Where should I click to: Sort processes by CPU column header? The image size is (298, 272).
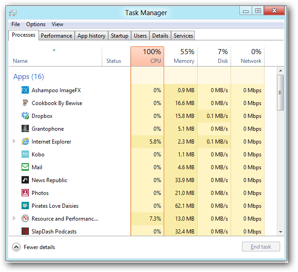tap(147, 56)
